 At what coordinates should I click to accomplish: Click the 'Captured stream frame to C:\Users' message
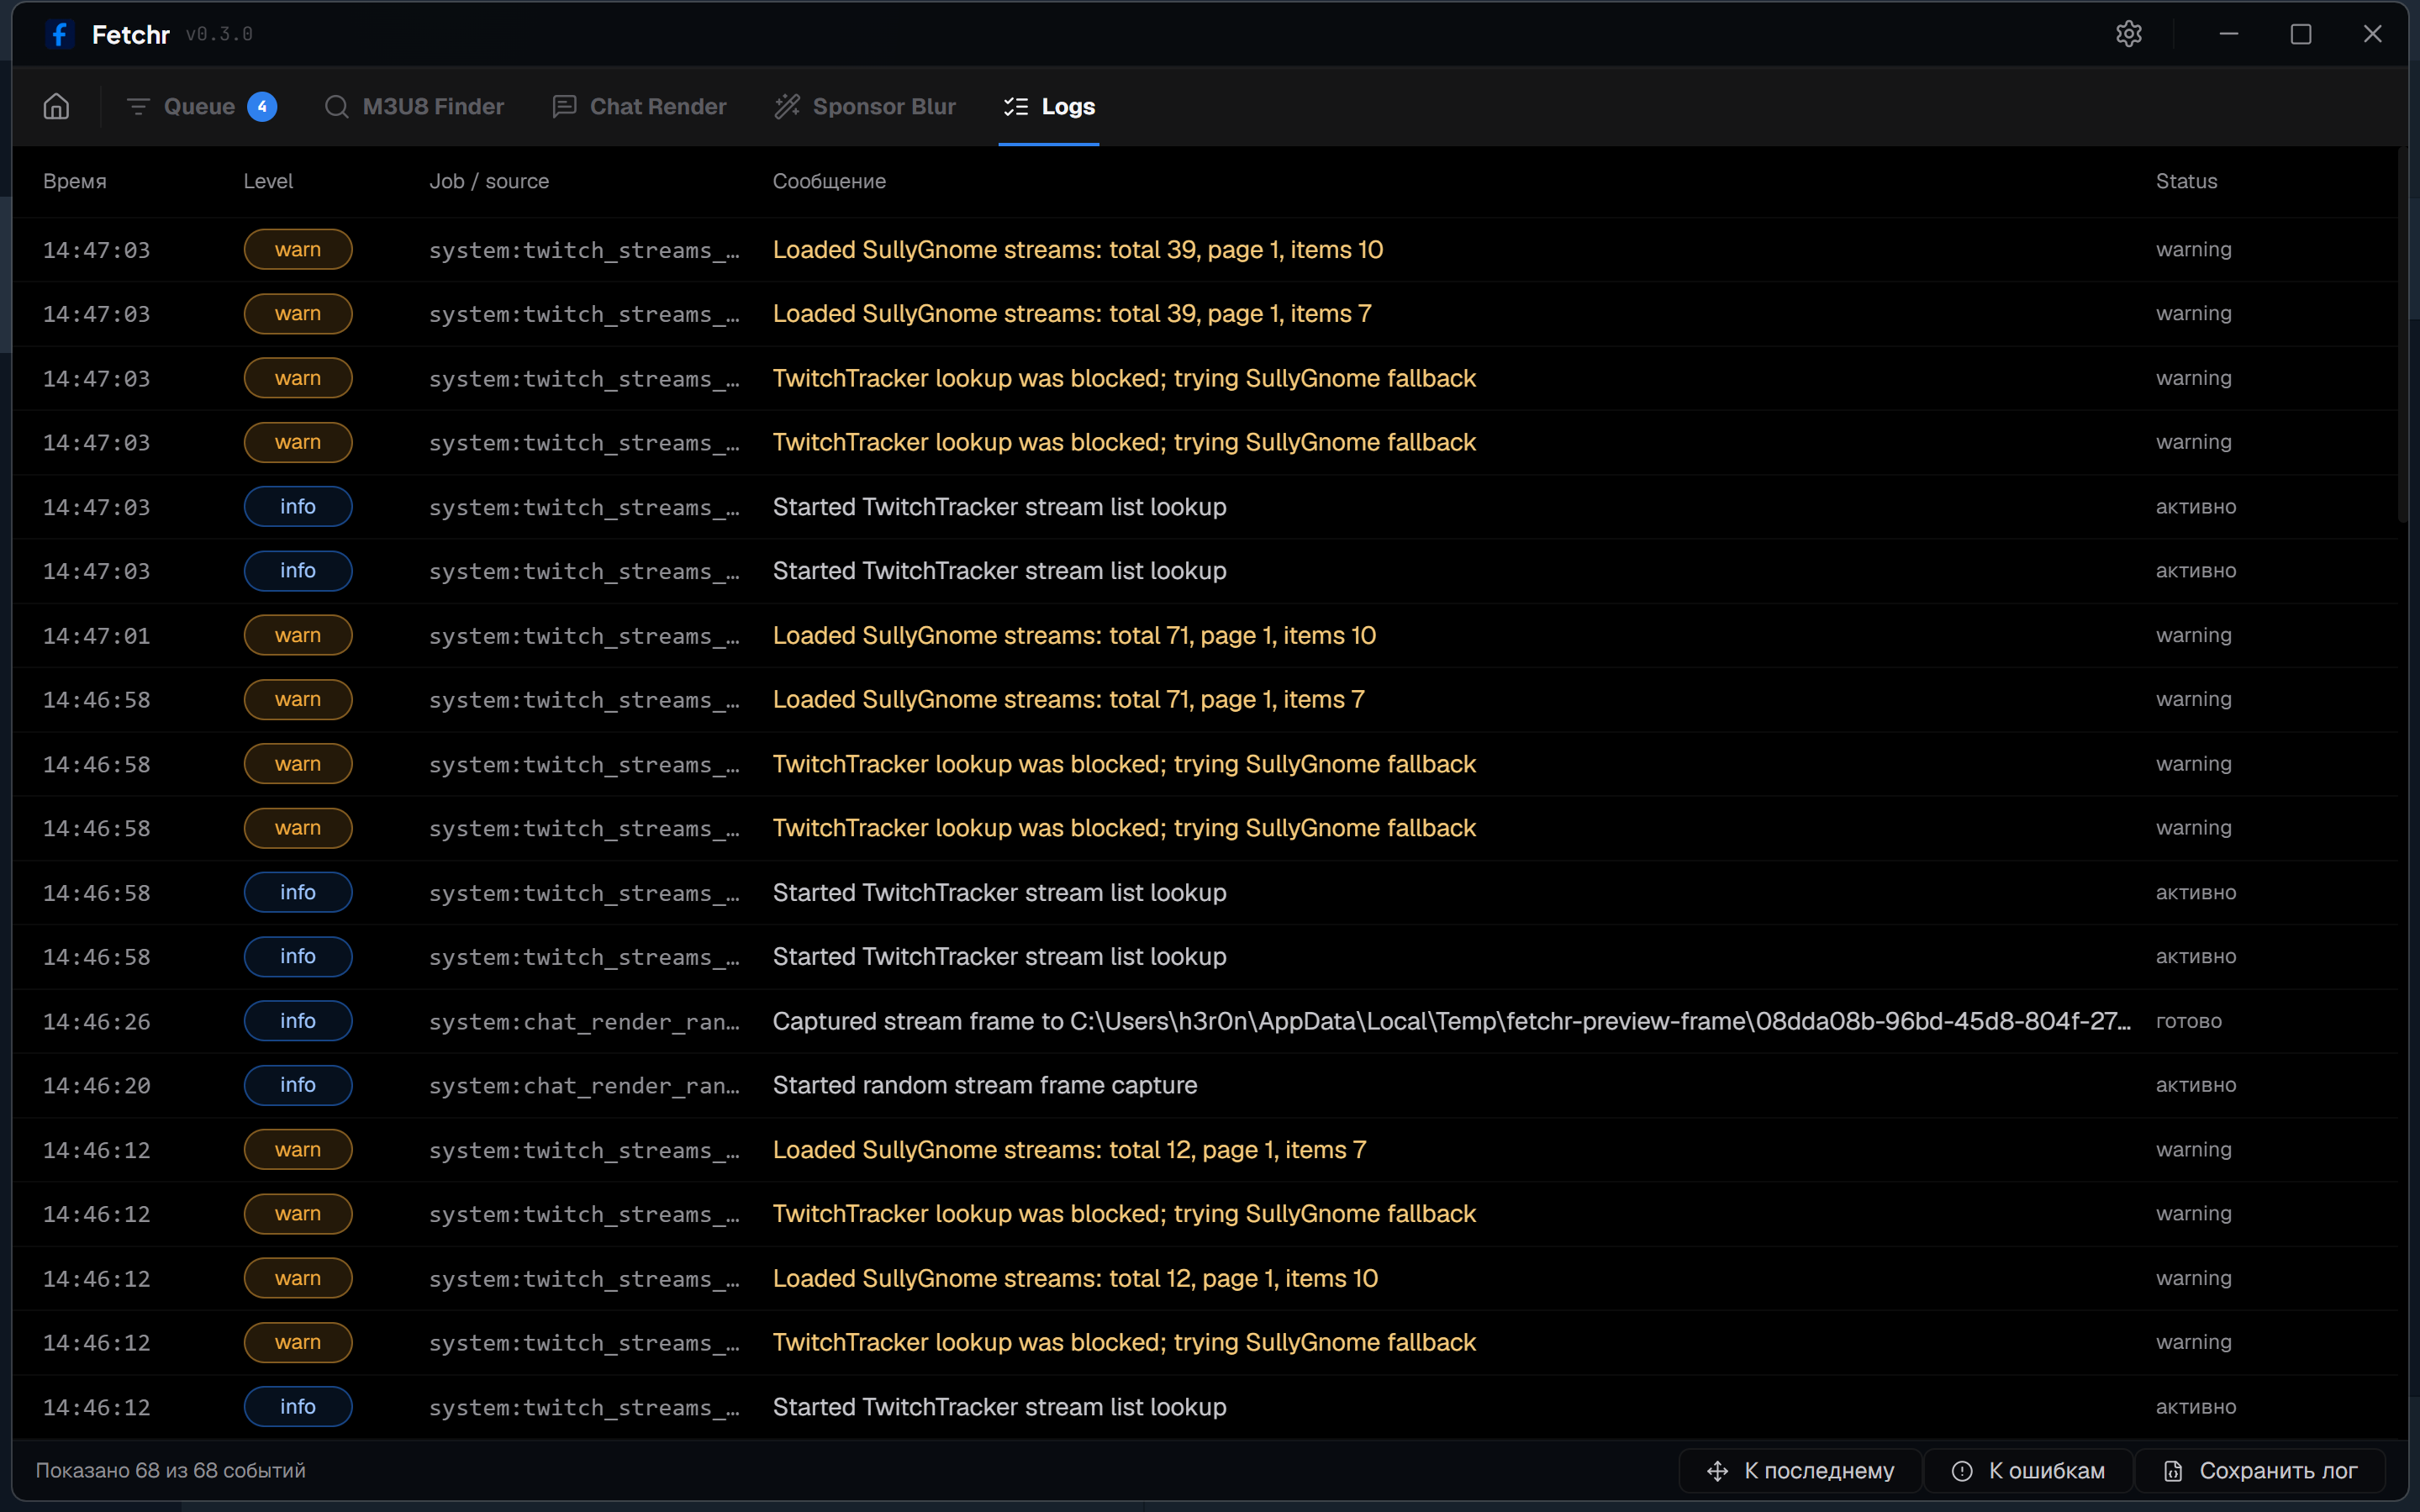(x=1452, y=1021)
